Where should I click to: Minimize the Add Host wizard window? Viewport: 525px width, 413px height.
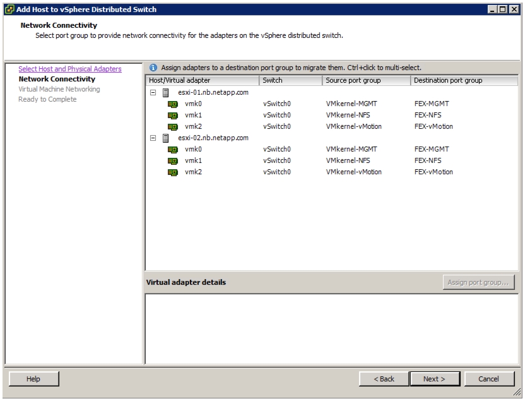point(492,9)
